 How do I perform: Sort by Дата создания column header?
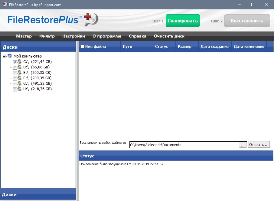tap(215, 47)
